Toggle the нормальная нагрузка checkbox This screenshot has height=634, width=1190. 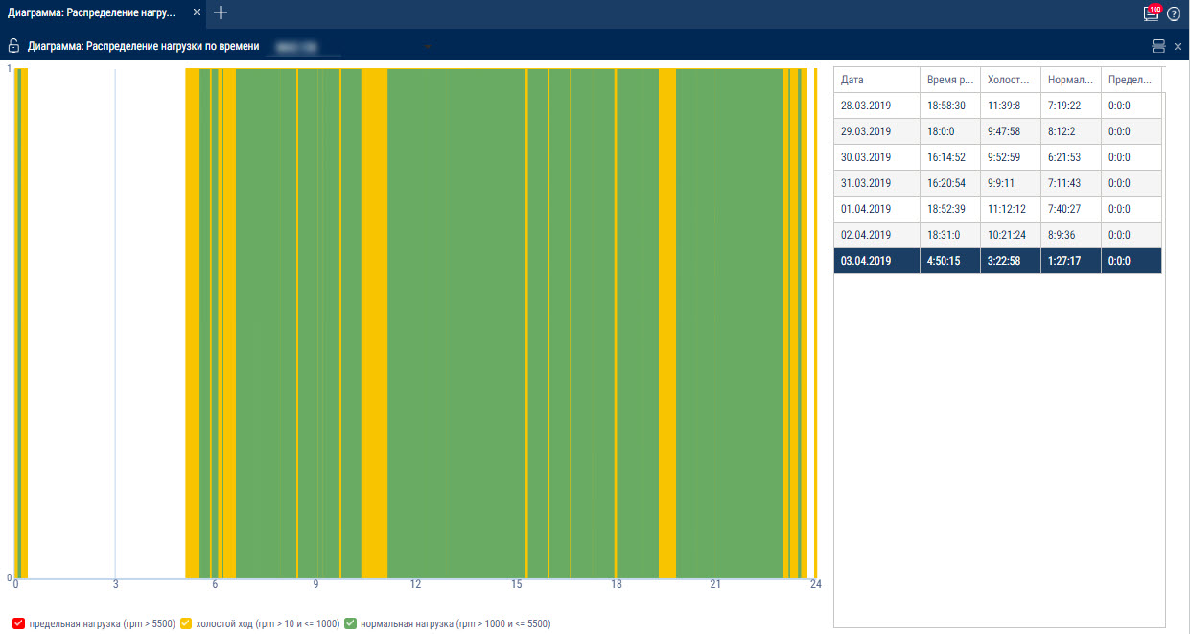351,623
